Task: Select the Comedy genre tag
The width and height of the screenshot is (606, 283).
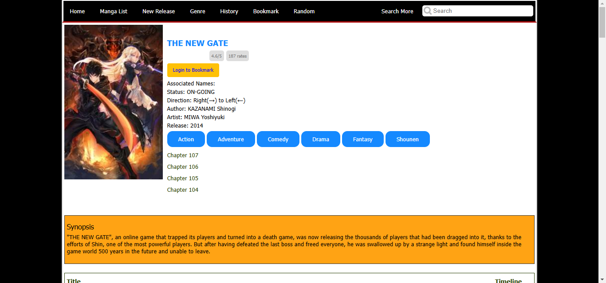Action: [x=278, y=139]
